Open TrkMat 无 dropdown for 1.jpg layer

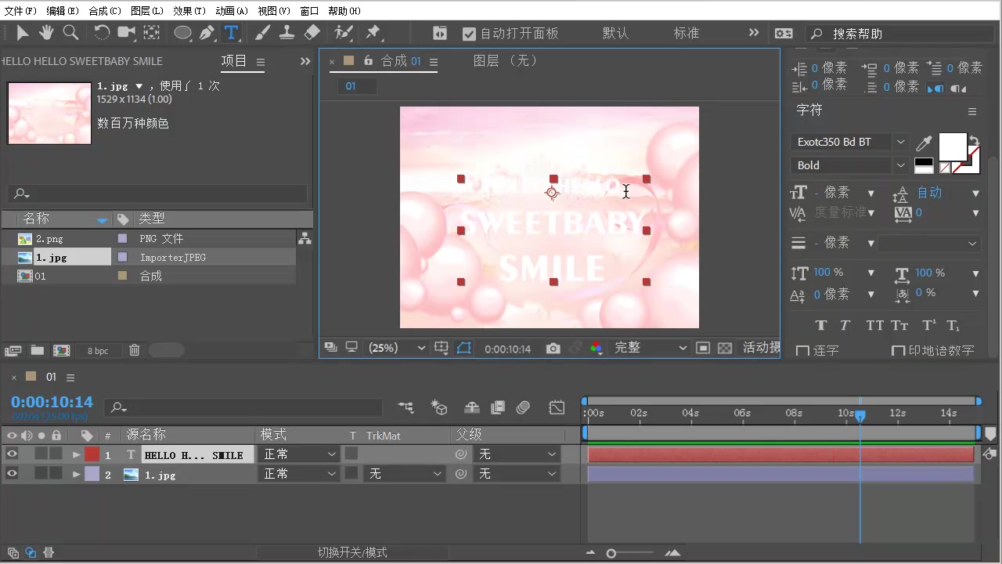[404, 474]
